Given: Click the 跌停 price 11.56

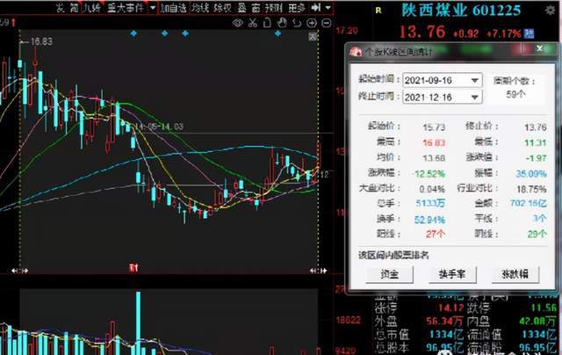Looking at the screenshot, I should pos(544,308).
